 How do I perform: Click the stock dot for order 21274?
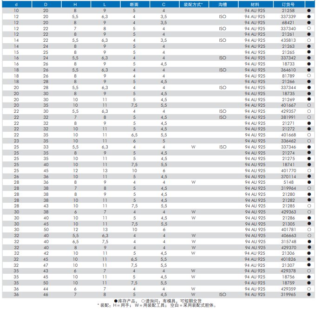[308, 153]
